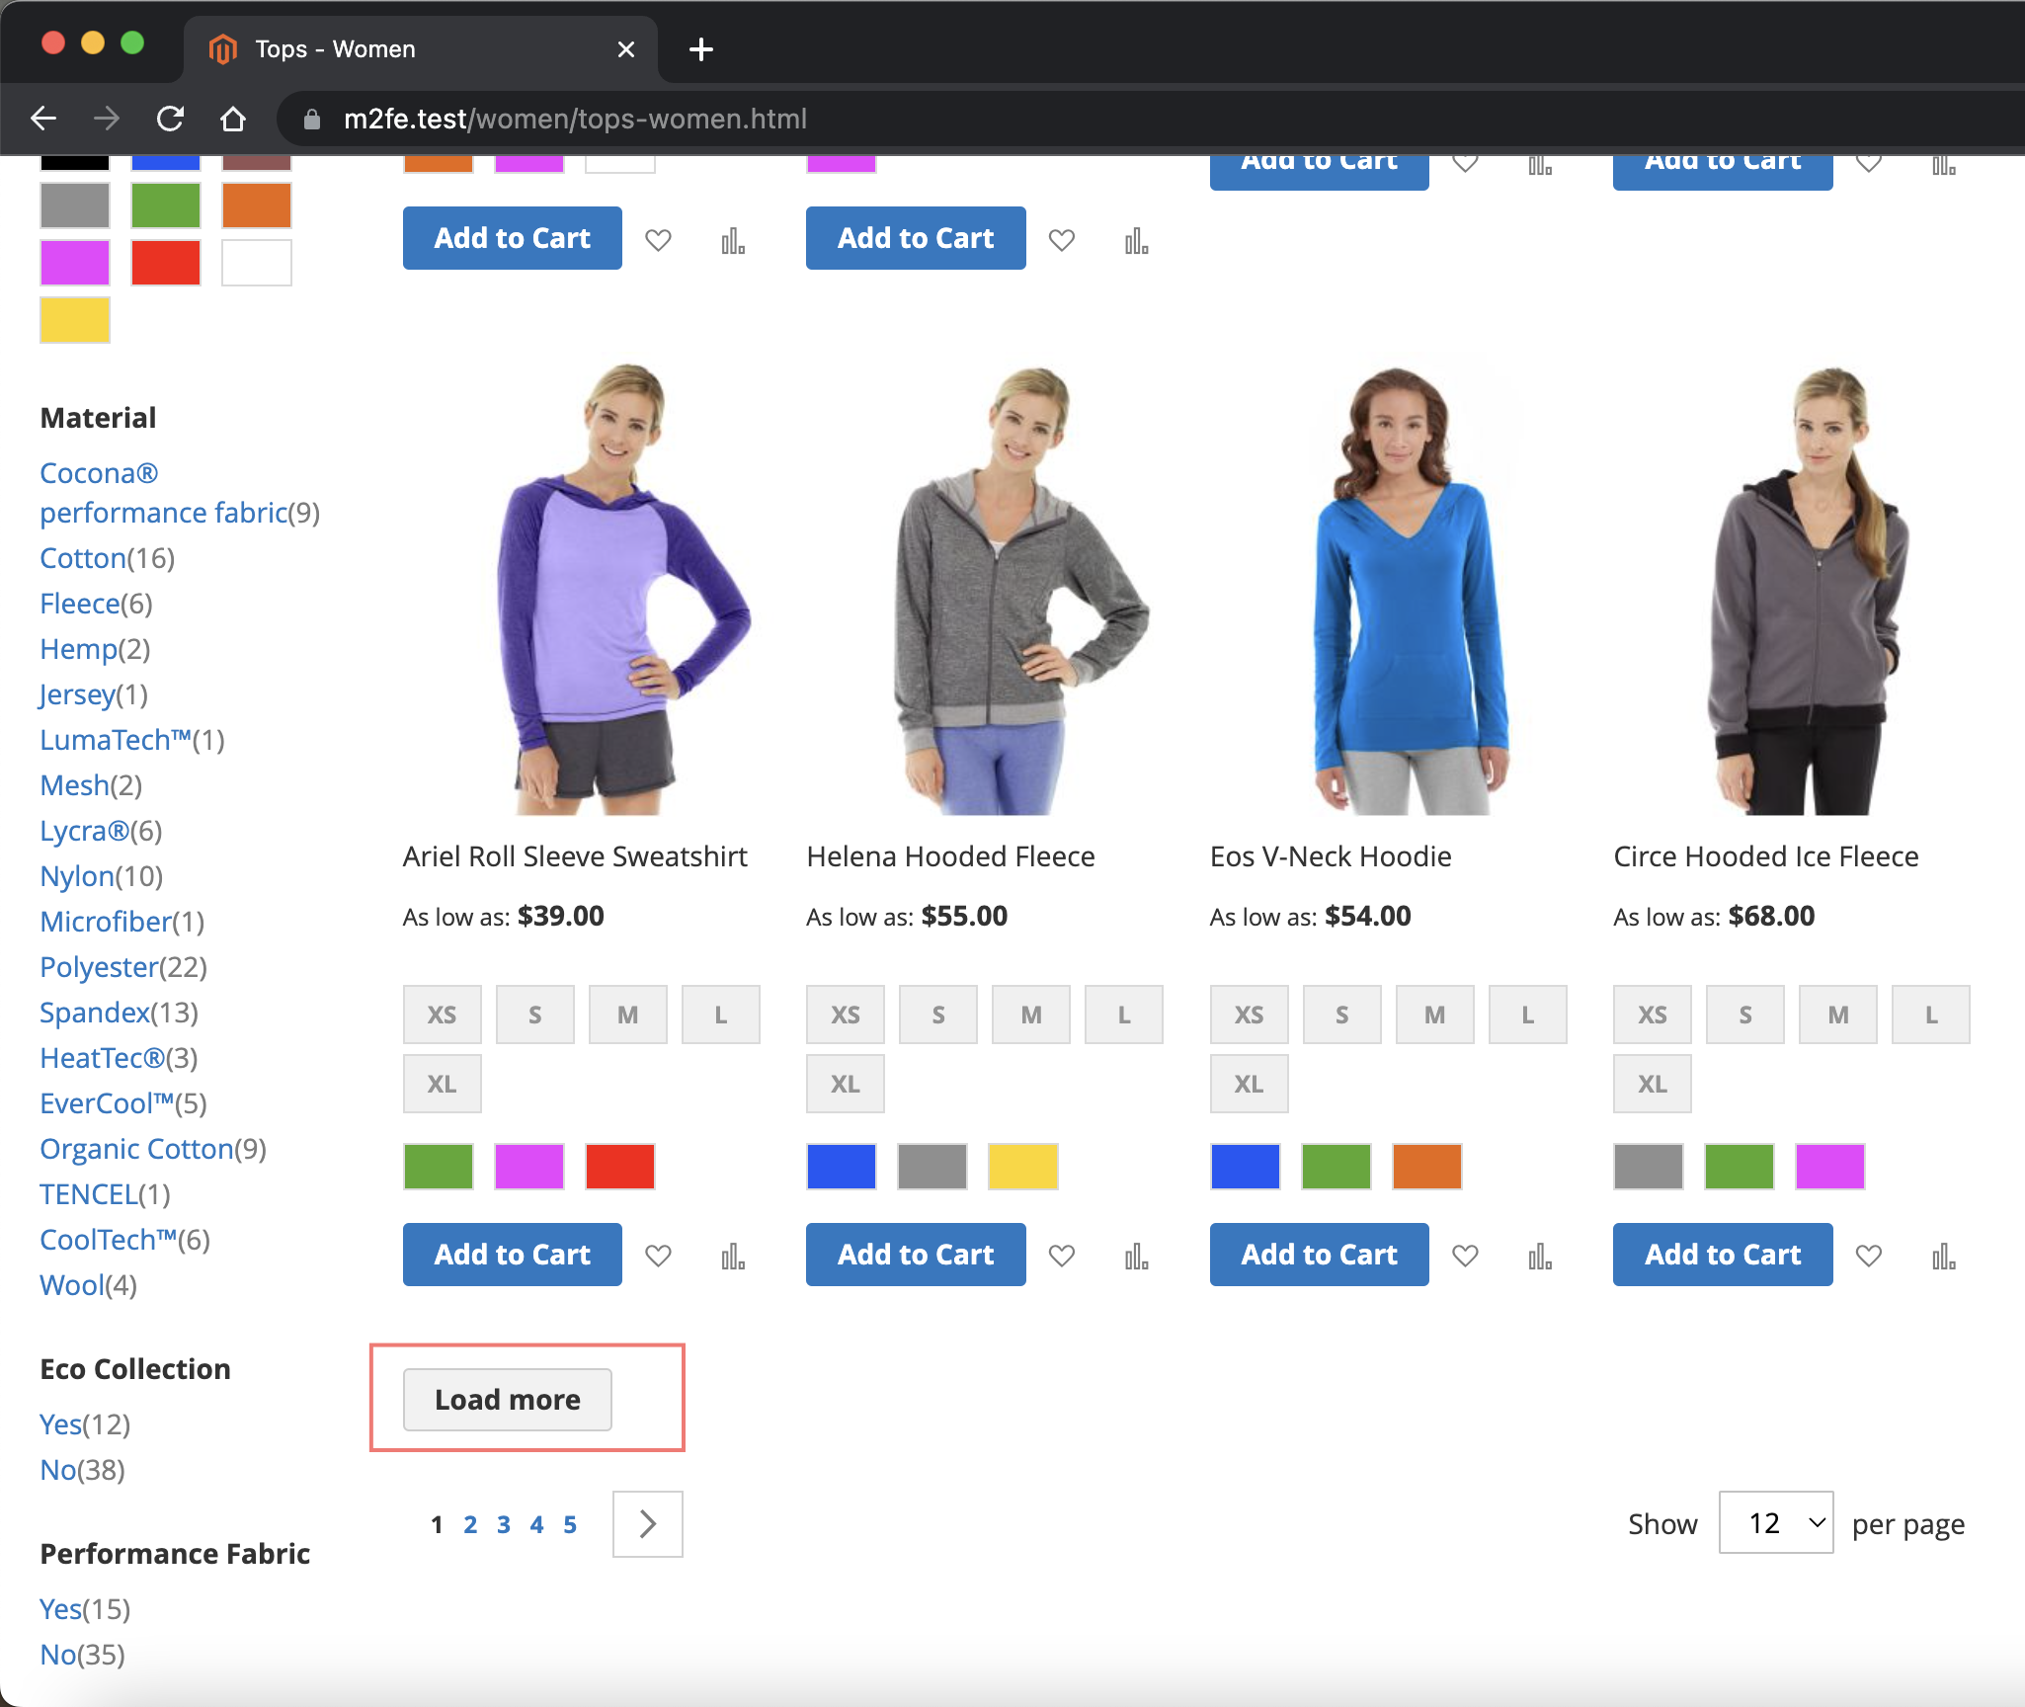Select size XS for Ariel Roll Sleeve Sweatshirt
Image resolution: width=2025 pixels, height=1707 pixels.
click(442, 1015)
